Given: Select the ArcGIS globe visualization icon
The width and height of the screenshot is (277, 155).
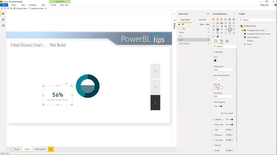Looking at the screenshot, I should point(218,36).
